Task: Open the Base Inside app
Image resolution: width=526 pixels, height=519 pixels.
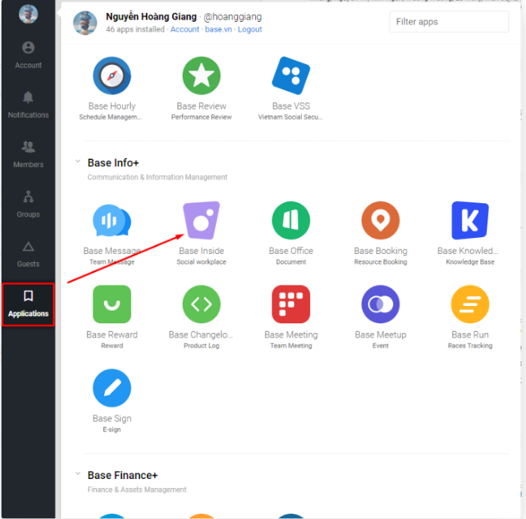Action: [x=201, y=221]
